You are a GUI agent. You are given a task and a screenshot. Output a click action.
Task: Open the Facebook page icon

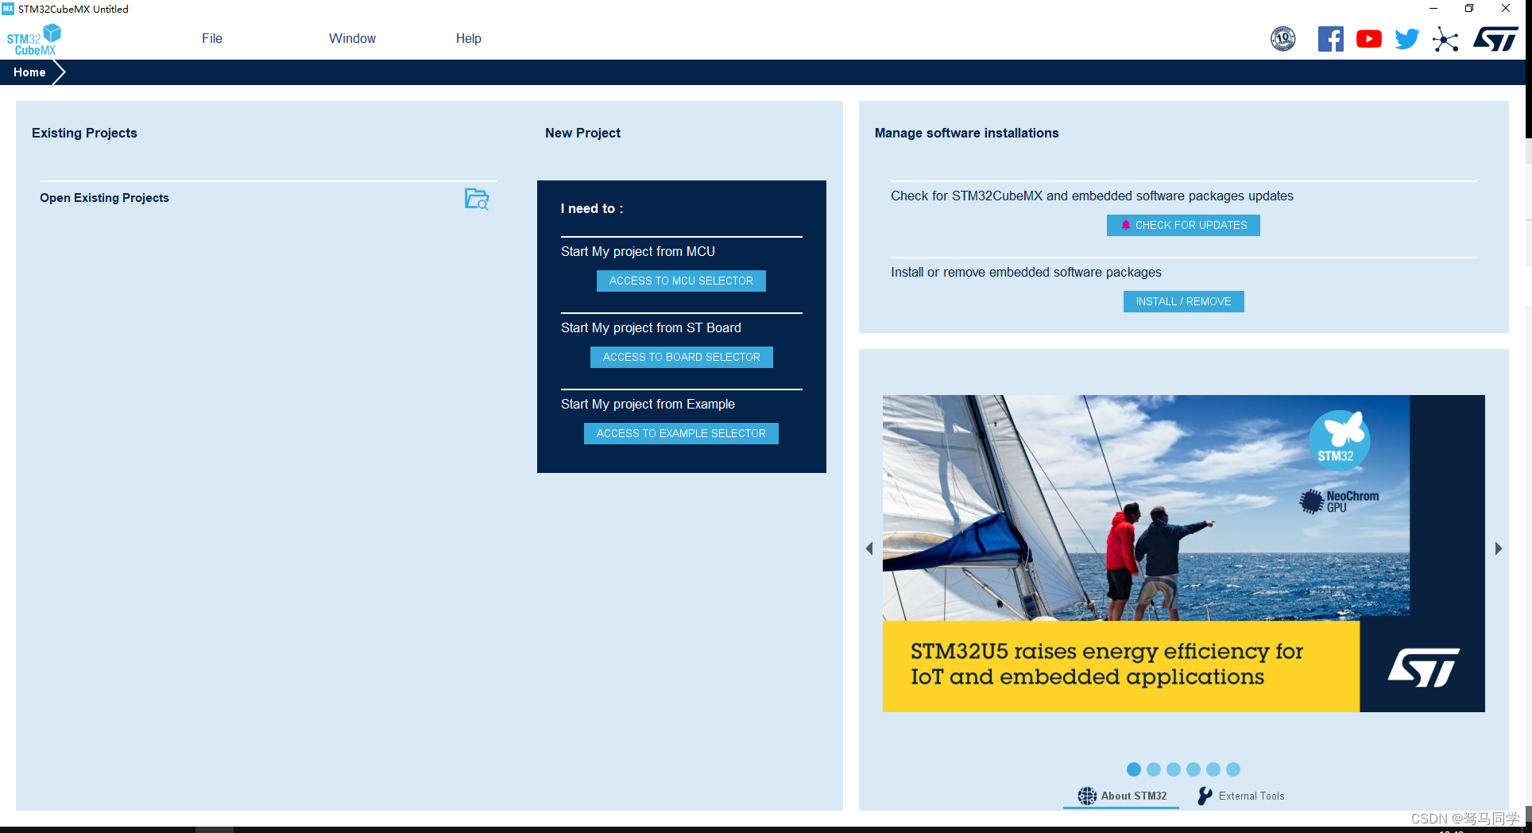coord(1330,39)
